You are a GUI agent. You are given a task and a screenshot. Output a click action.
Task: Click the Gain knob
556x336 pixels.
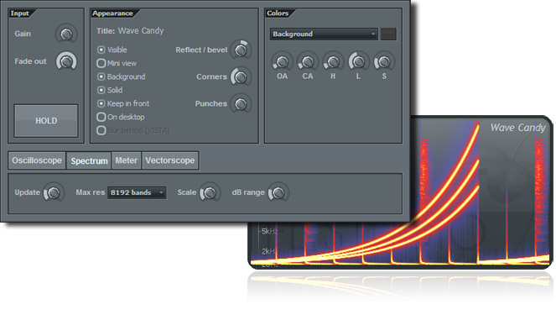click(65, 34)
